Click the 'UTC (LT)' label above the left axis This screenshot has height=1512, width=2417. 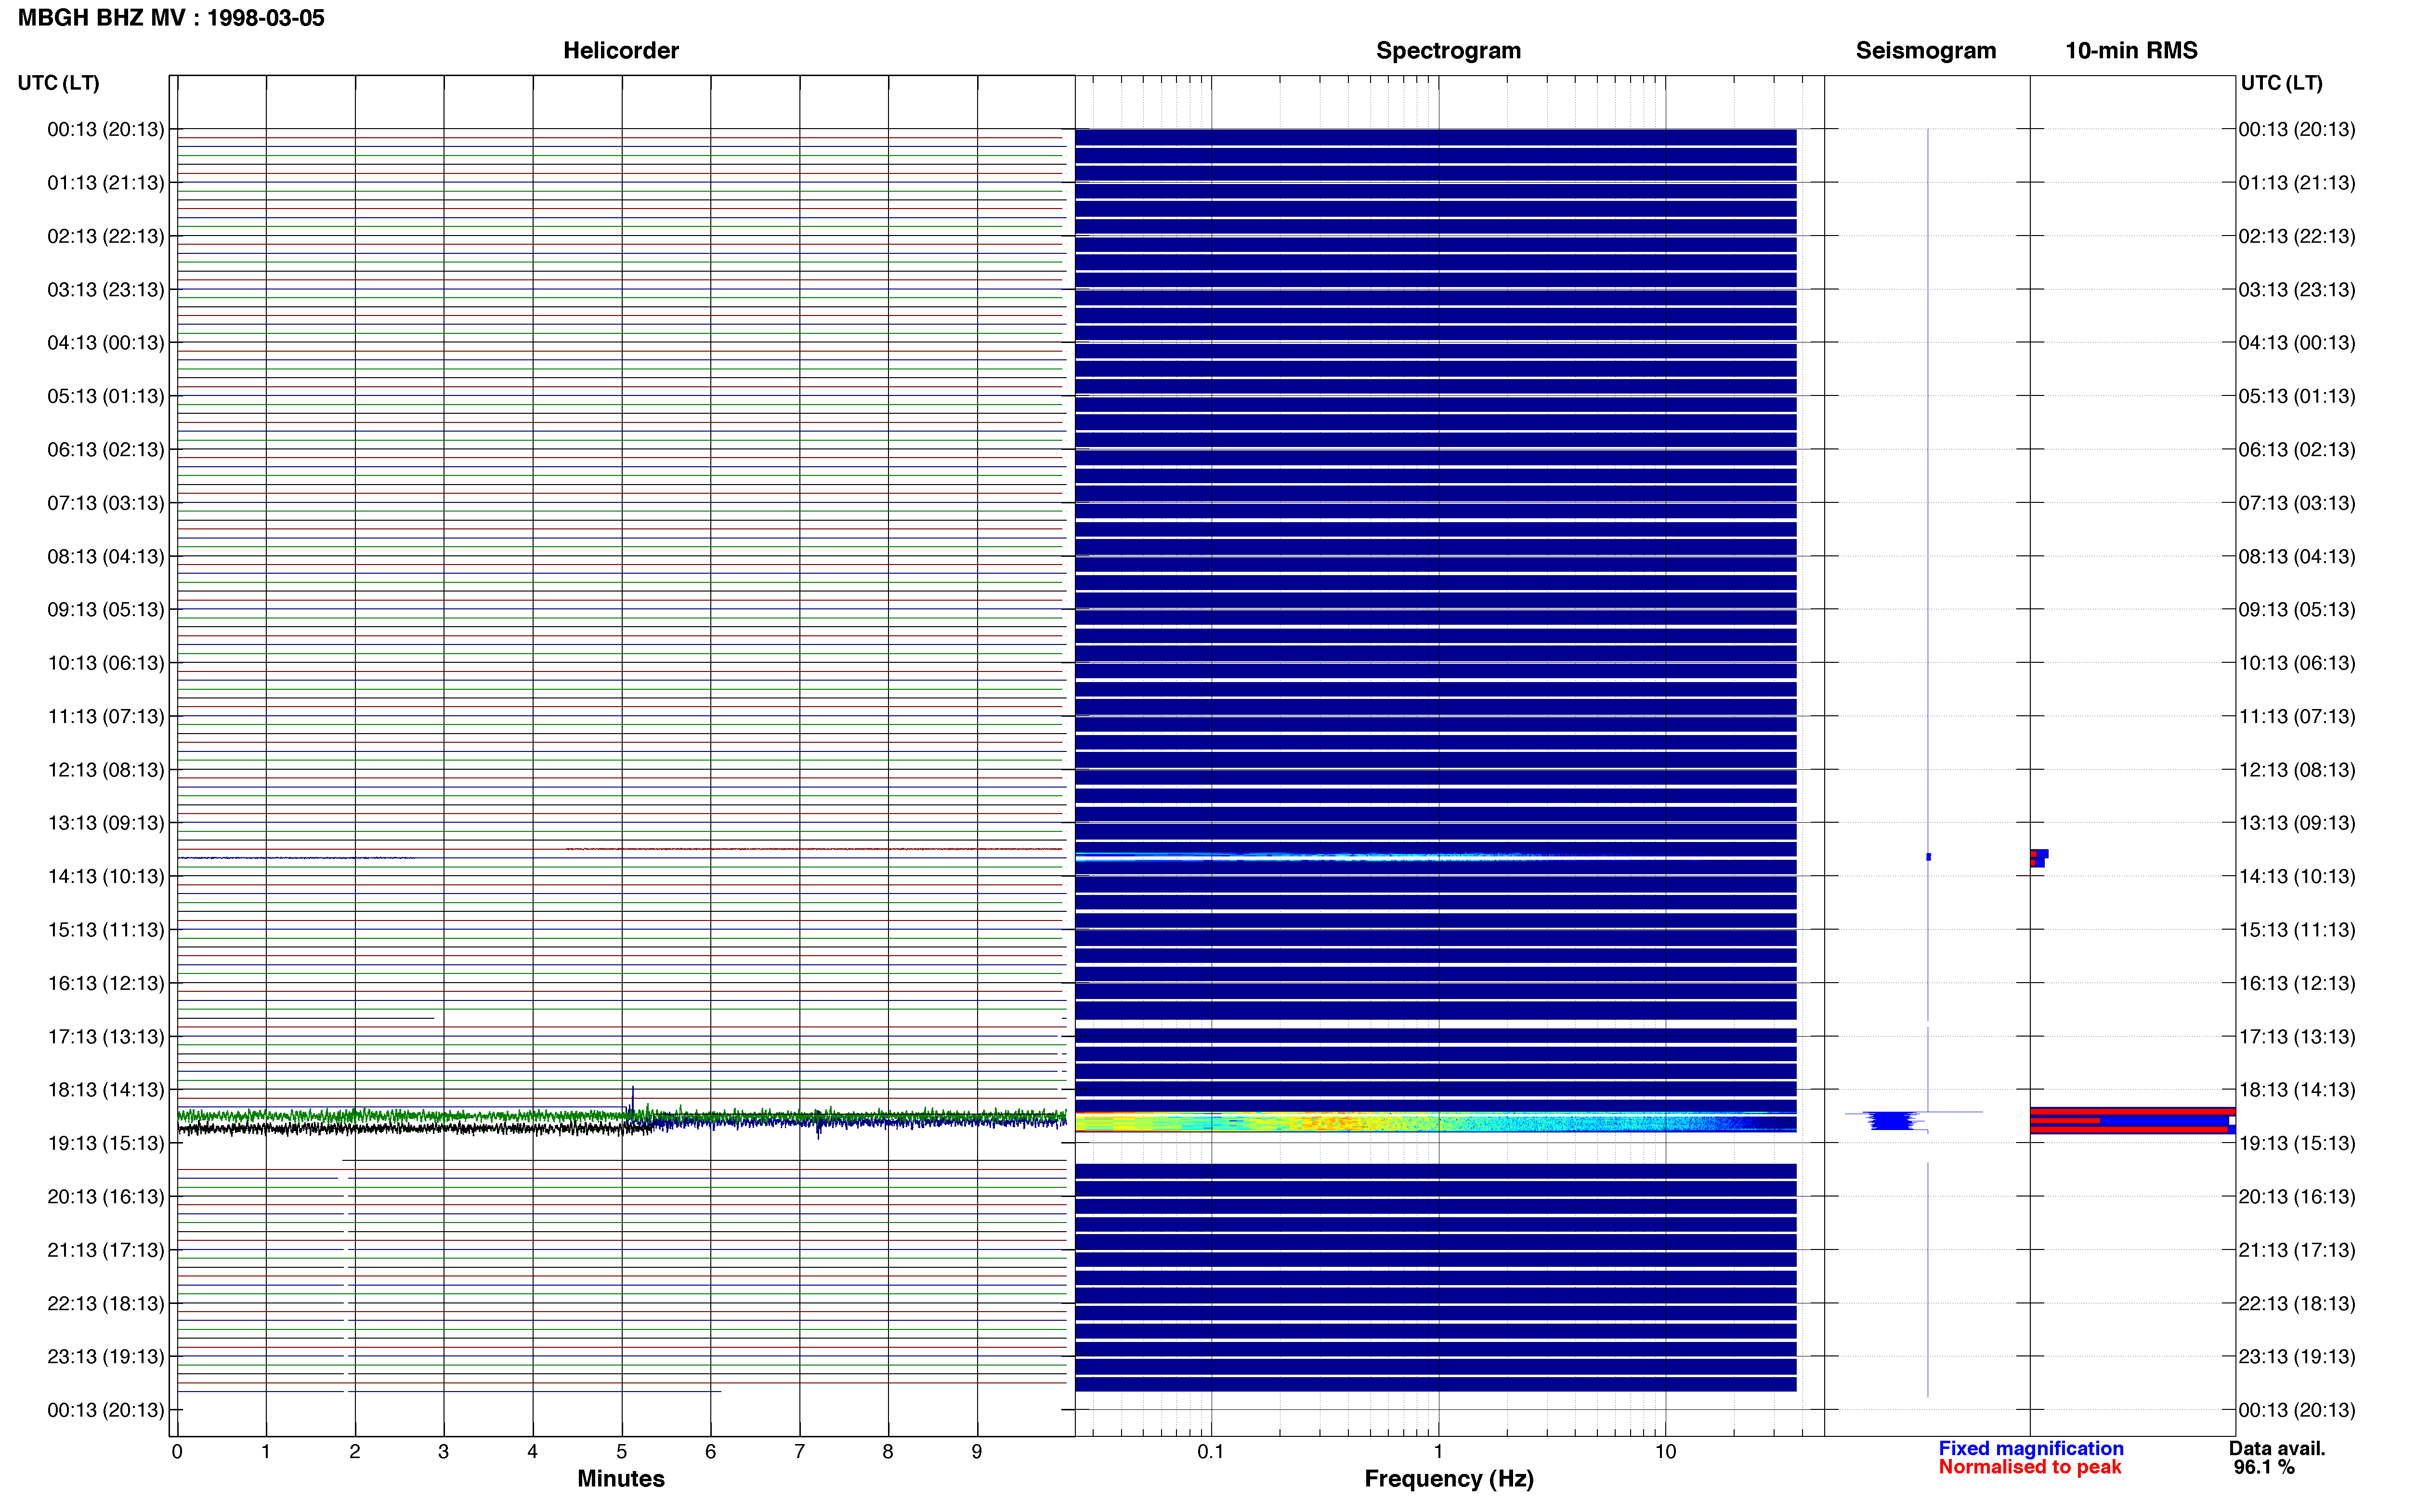[58, 83]
